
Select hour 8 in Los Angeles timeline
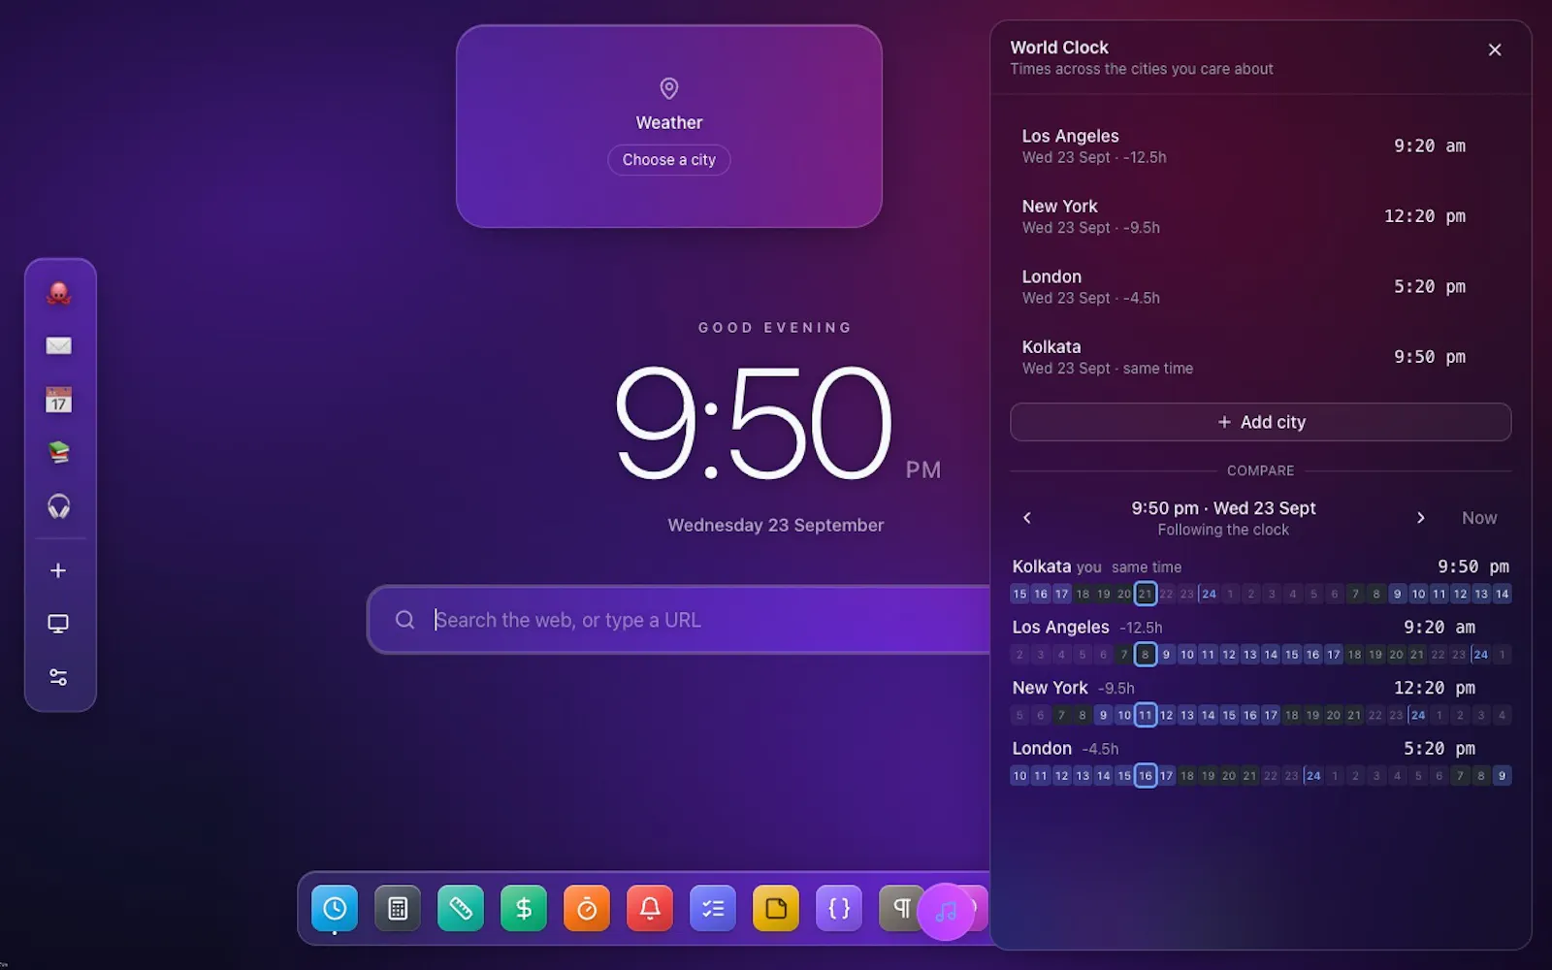point(1146,655)
